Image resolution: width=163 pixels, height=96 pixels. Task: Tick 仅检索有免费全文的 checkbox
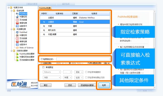coord(86,77)
